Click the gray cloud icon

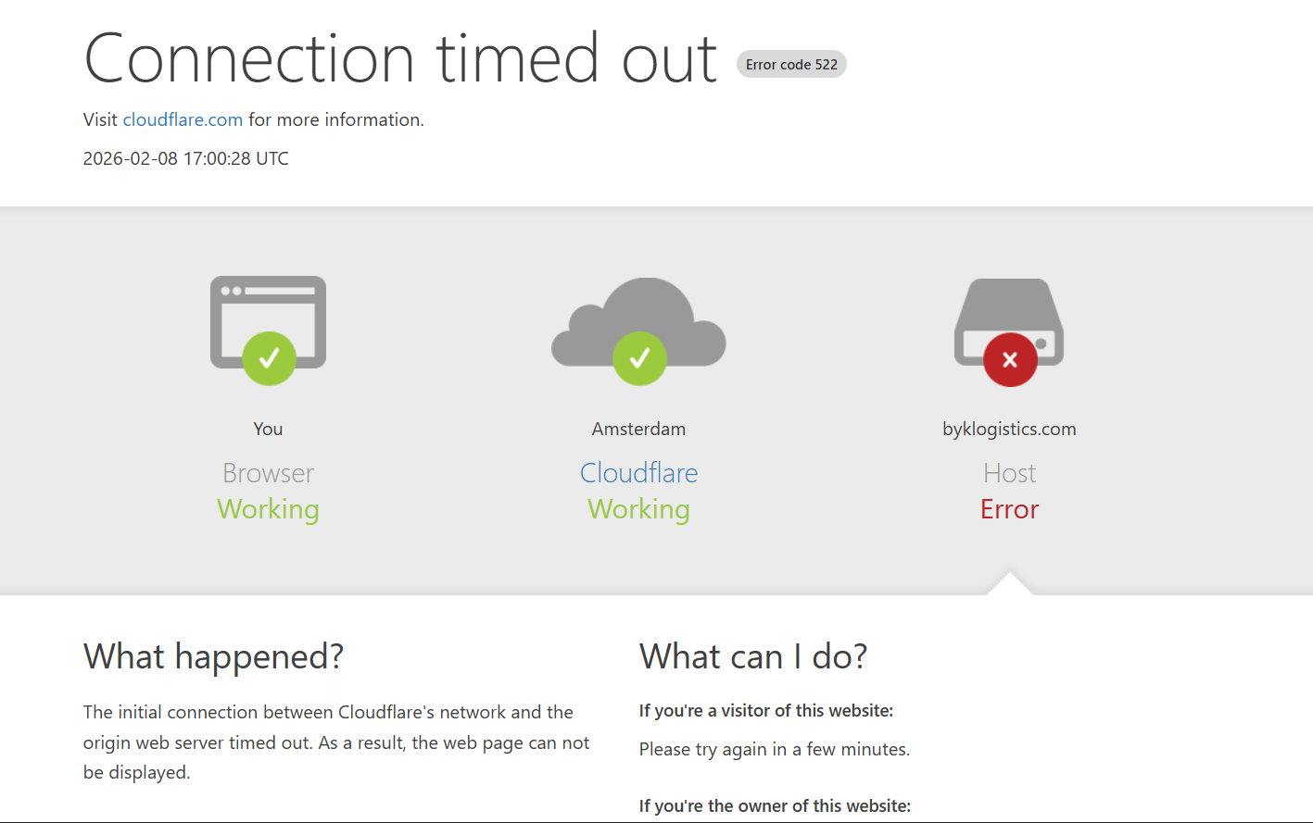click(x=639, y=319)
